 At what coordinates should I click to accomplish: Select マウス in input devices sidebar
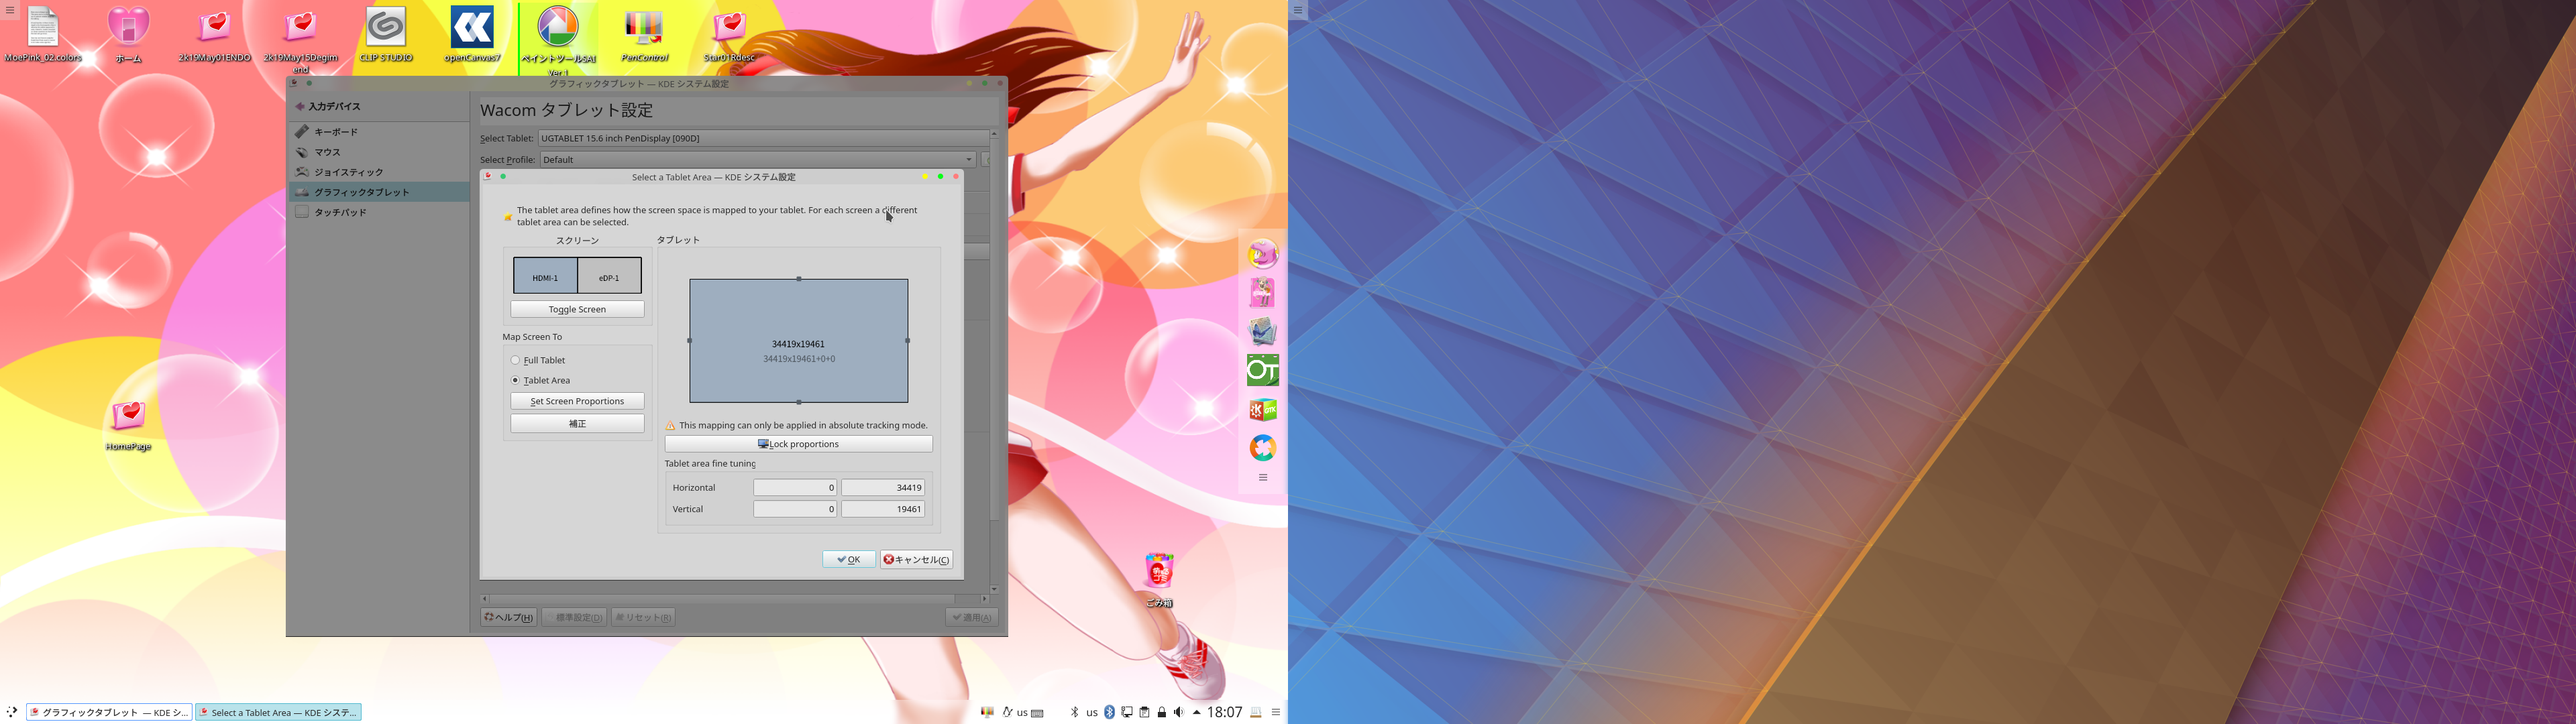click(x=328, y=152)
